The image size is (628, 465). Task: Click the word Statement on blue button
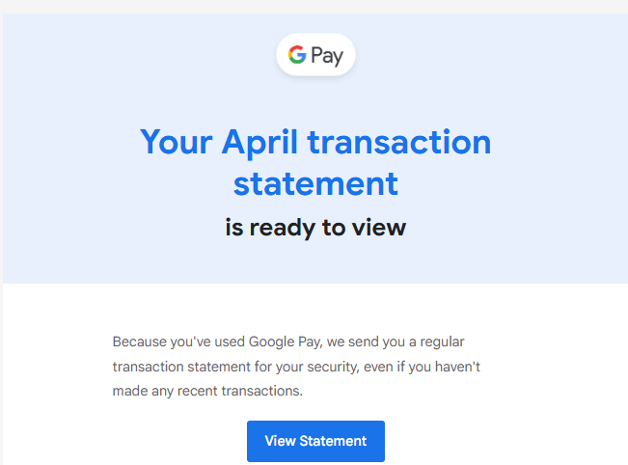click(x=333, y=441)
